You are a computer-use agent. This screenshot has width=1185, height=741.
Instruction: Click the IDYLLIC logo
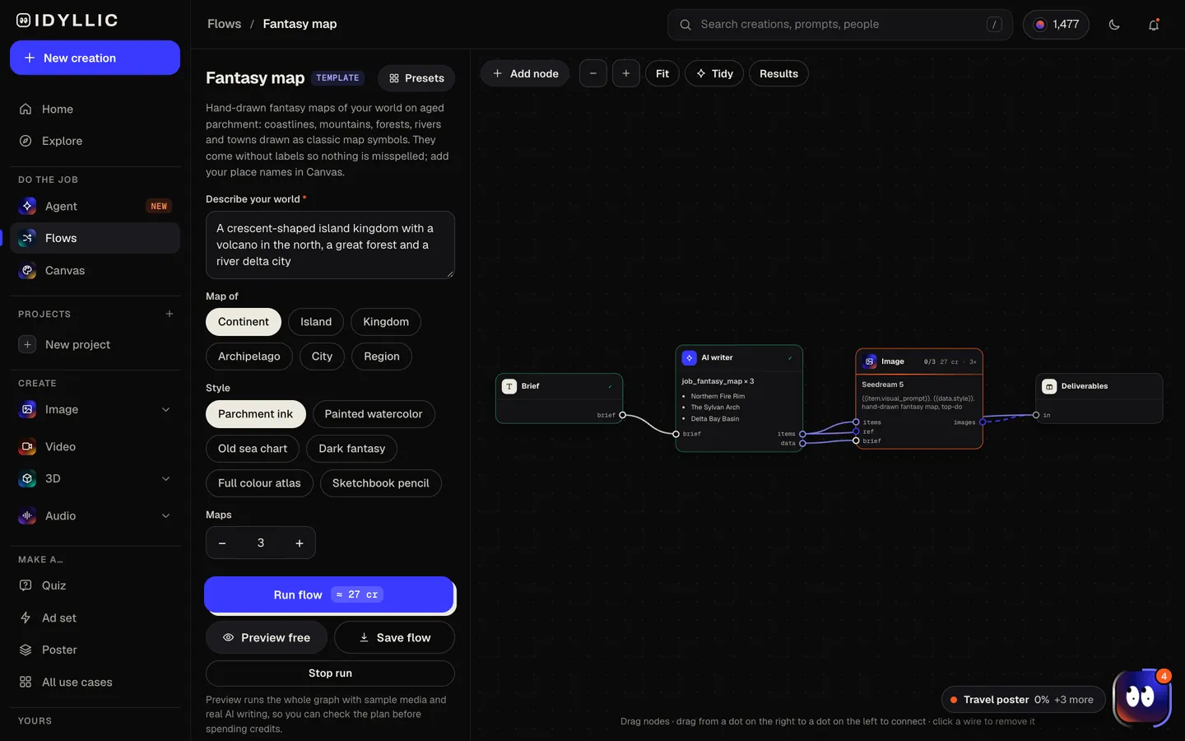67,21
